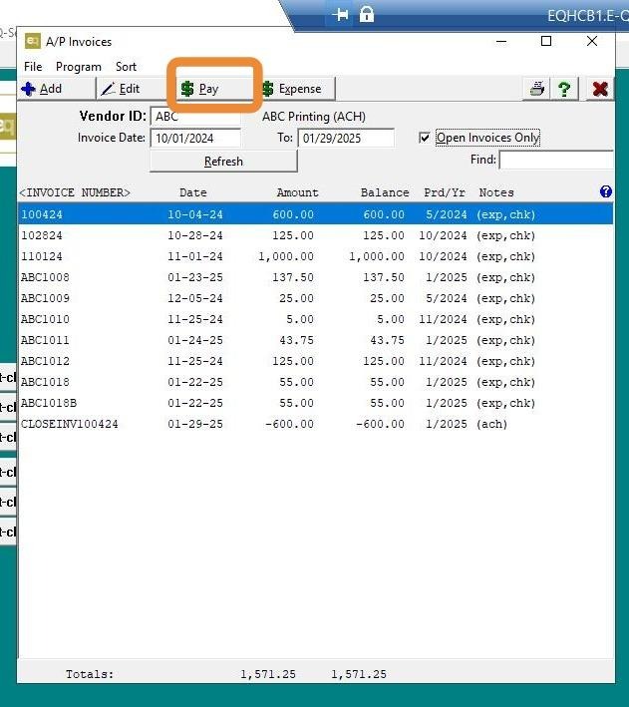Select invoice ABC1008 row
Screen dimensions: 629x707
[316, 277]
